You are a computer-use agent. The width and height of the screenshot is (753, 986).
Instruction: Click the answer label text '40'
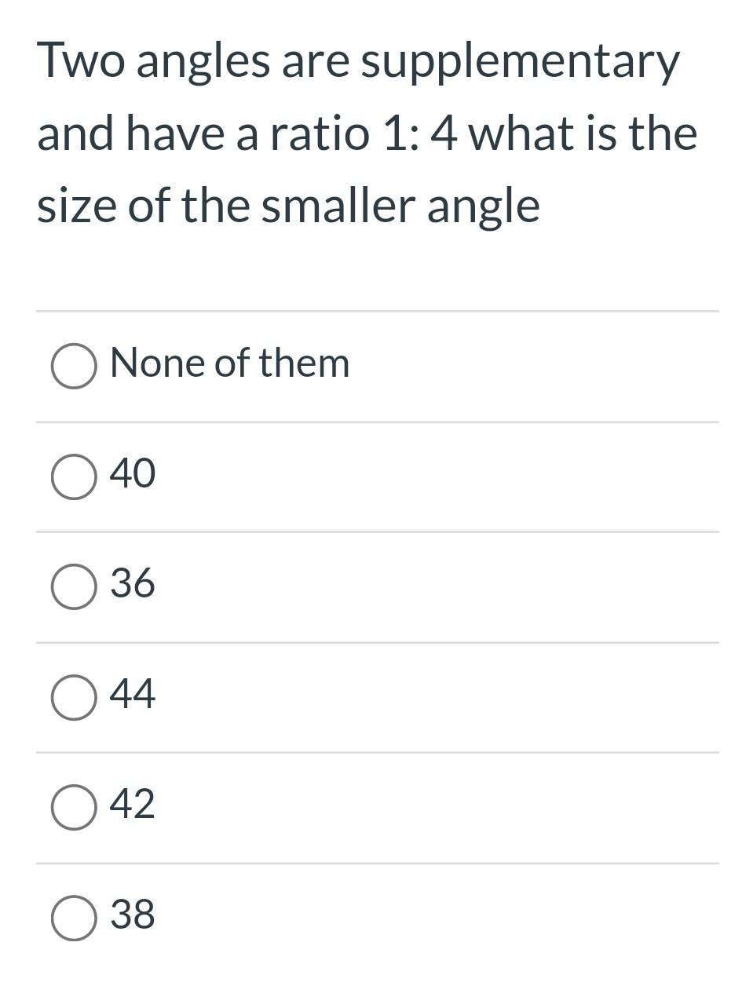pyautogui.click(x=133, y=473)
